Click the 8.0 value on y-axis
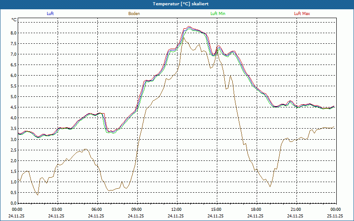 click(13, 33)
